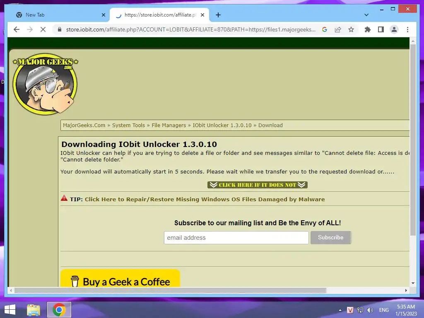Open the Extensions puzzle icon
Viewport: 424px width, 318px height.
[368, 29]
